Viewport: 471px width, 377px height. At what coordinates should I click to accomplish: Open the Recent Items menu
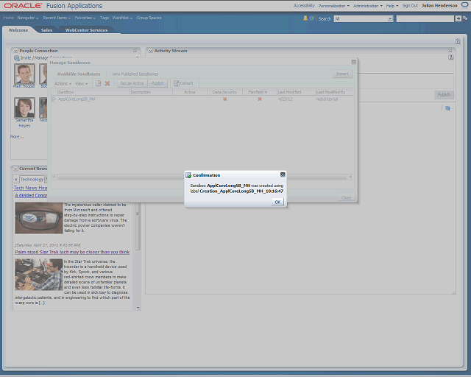(x=57, y=18)
